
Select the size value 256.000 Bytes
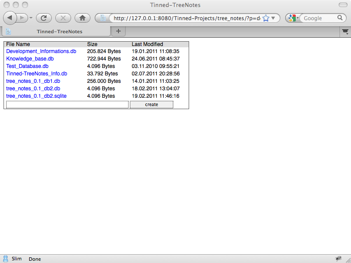[104, 81]
